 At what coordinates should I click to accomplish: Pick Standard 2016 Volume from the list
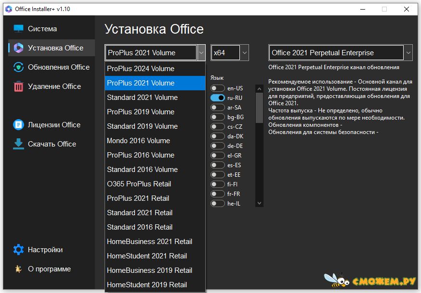coord(155,170)
